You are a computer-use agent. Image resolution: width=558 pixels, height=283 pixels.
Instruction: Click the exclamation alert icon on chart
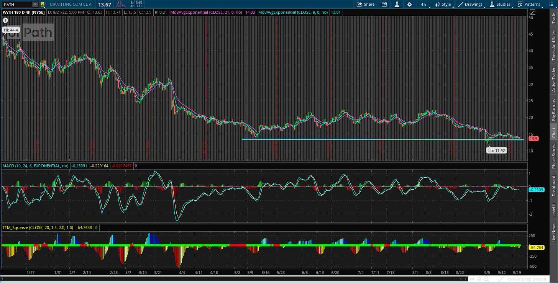tap(5, 20)
